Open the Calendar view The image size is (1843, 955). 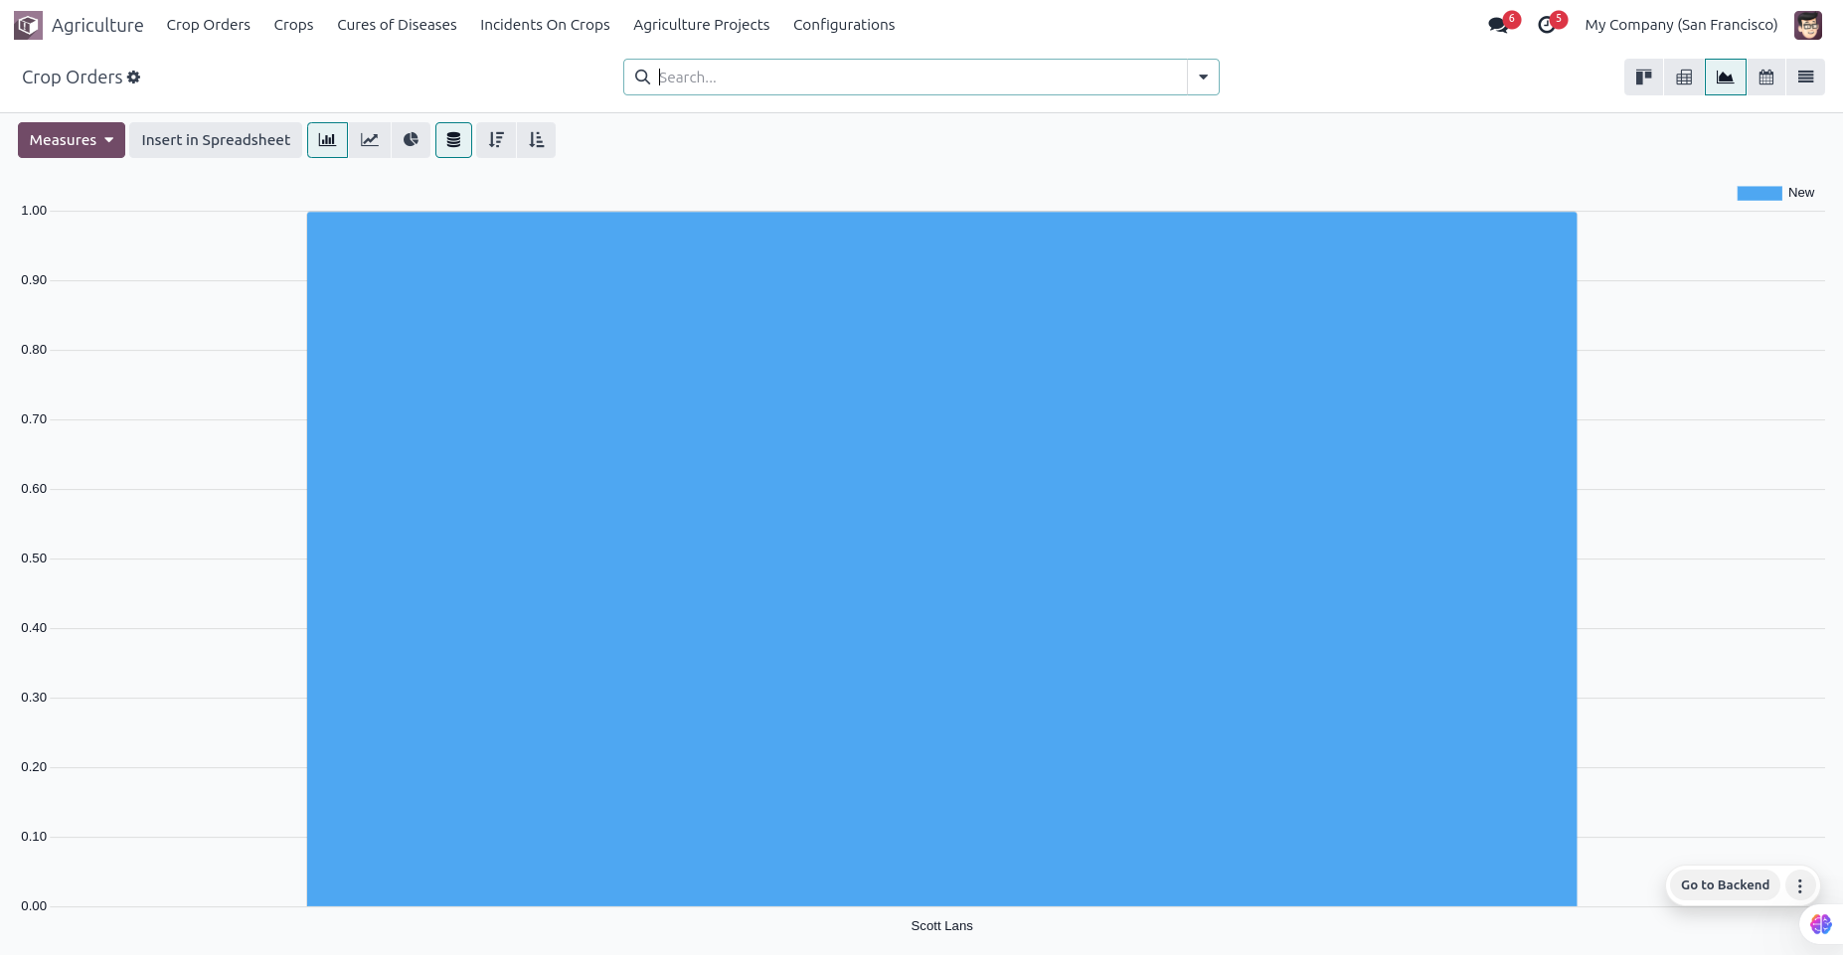click(x=1765, y=78)
